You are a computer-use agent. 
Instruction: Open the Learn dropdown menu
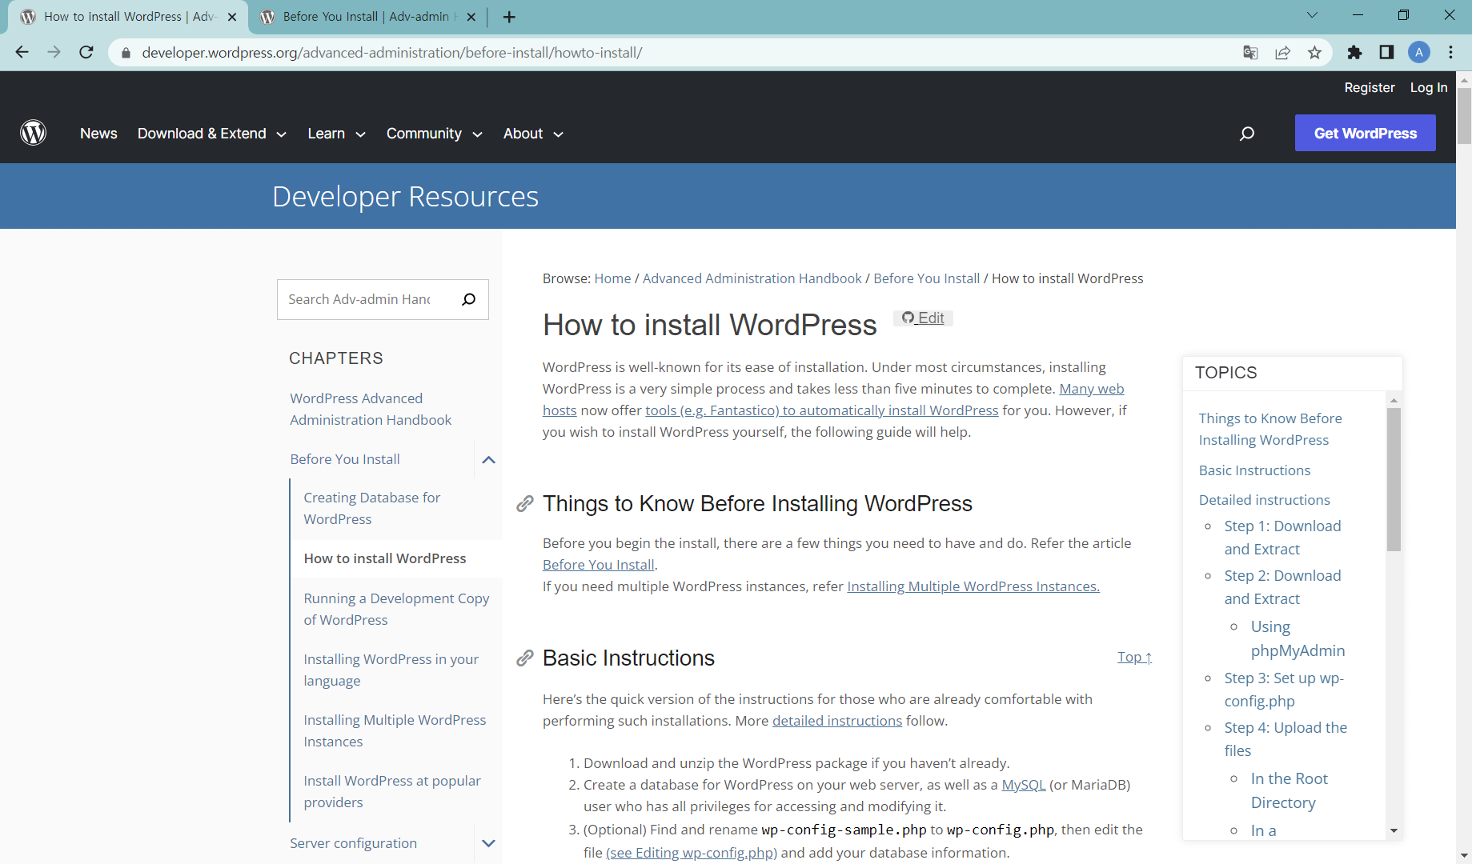tap(336, 134)
